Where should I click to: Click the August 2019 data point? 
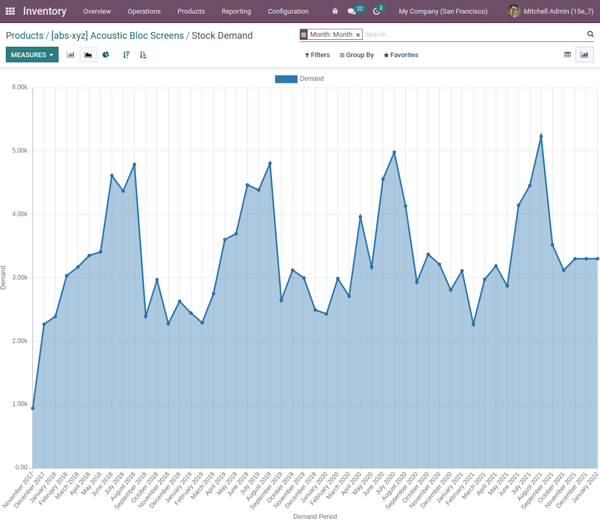pos(270,164)
